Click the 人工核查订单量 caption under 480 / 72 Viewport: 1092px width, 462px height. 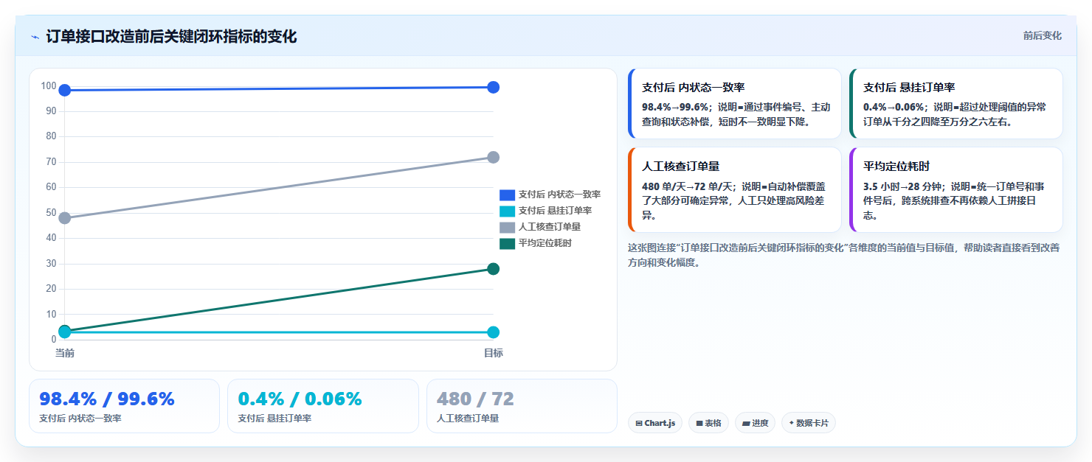point(468,419)
